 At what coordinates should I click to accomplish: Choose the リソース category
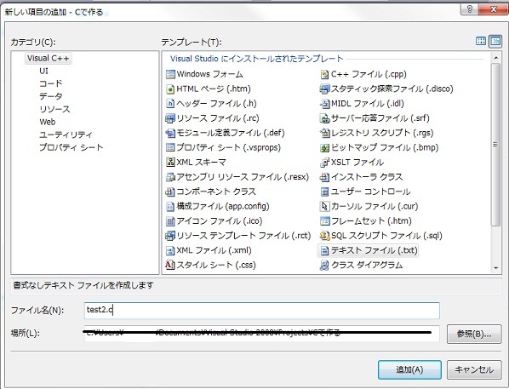click(x=54, y=109)
